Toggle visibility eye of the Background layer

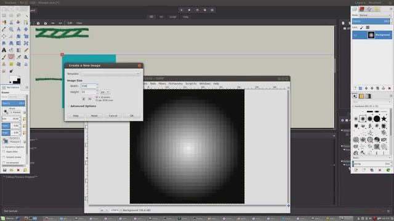point(355,35)
